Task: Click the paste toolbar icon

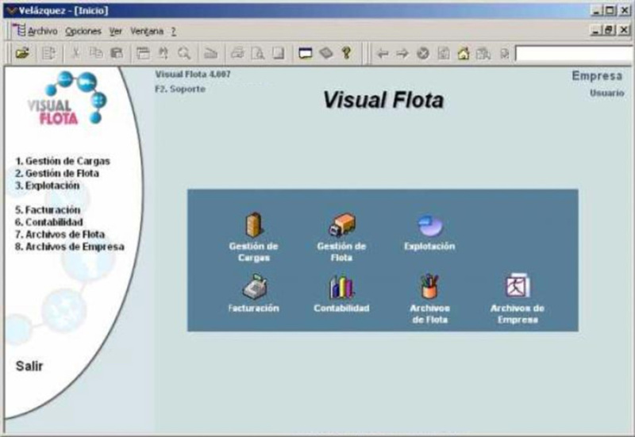Action: (x=117, y=53)
